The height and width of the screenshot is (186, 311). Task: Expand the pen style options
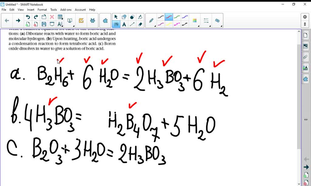[x=155, y=26]
